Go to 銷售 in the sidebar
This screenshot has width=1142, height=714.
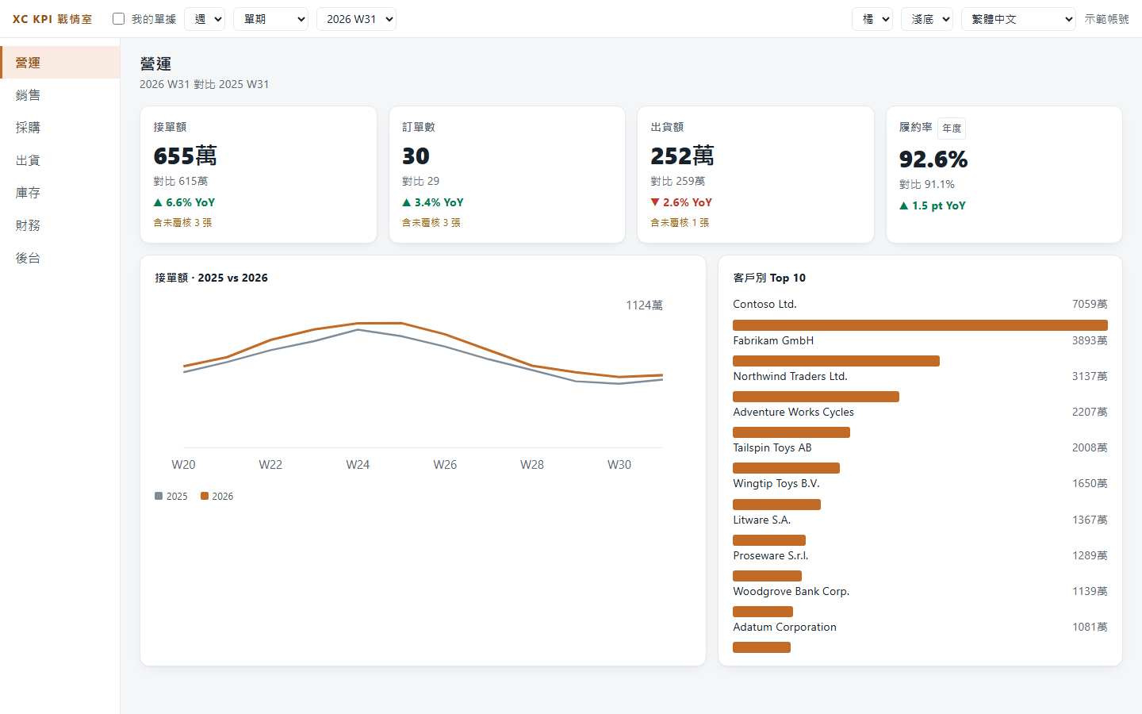click(x=60, y=95)
